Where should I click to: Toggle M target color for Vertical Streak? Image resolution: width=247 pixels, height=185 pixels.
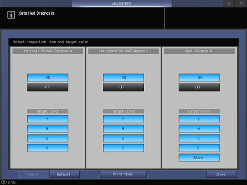(48, 129)
